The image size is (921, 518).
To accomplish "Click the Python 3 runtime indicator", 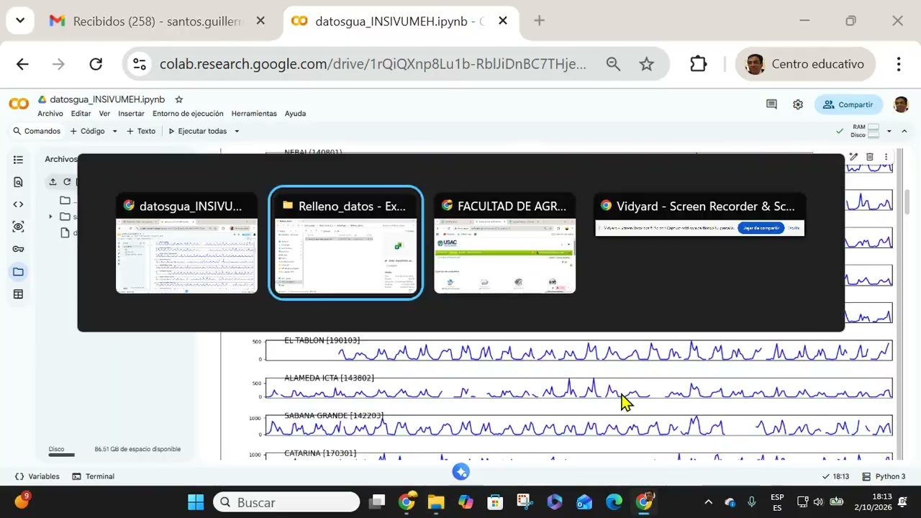I will (x=884, y=476).
